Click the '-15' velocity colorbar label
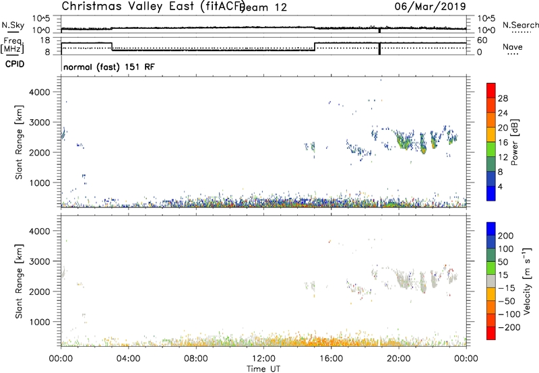 [x=507, y=287]
